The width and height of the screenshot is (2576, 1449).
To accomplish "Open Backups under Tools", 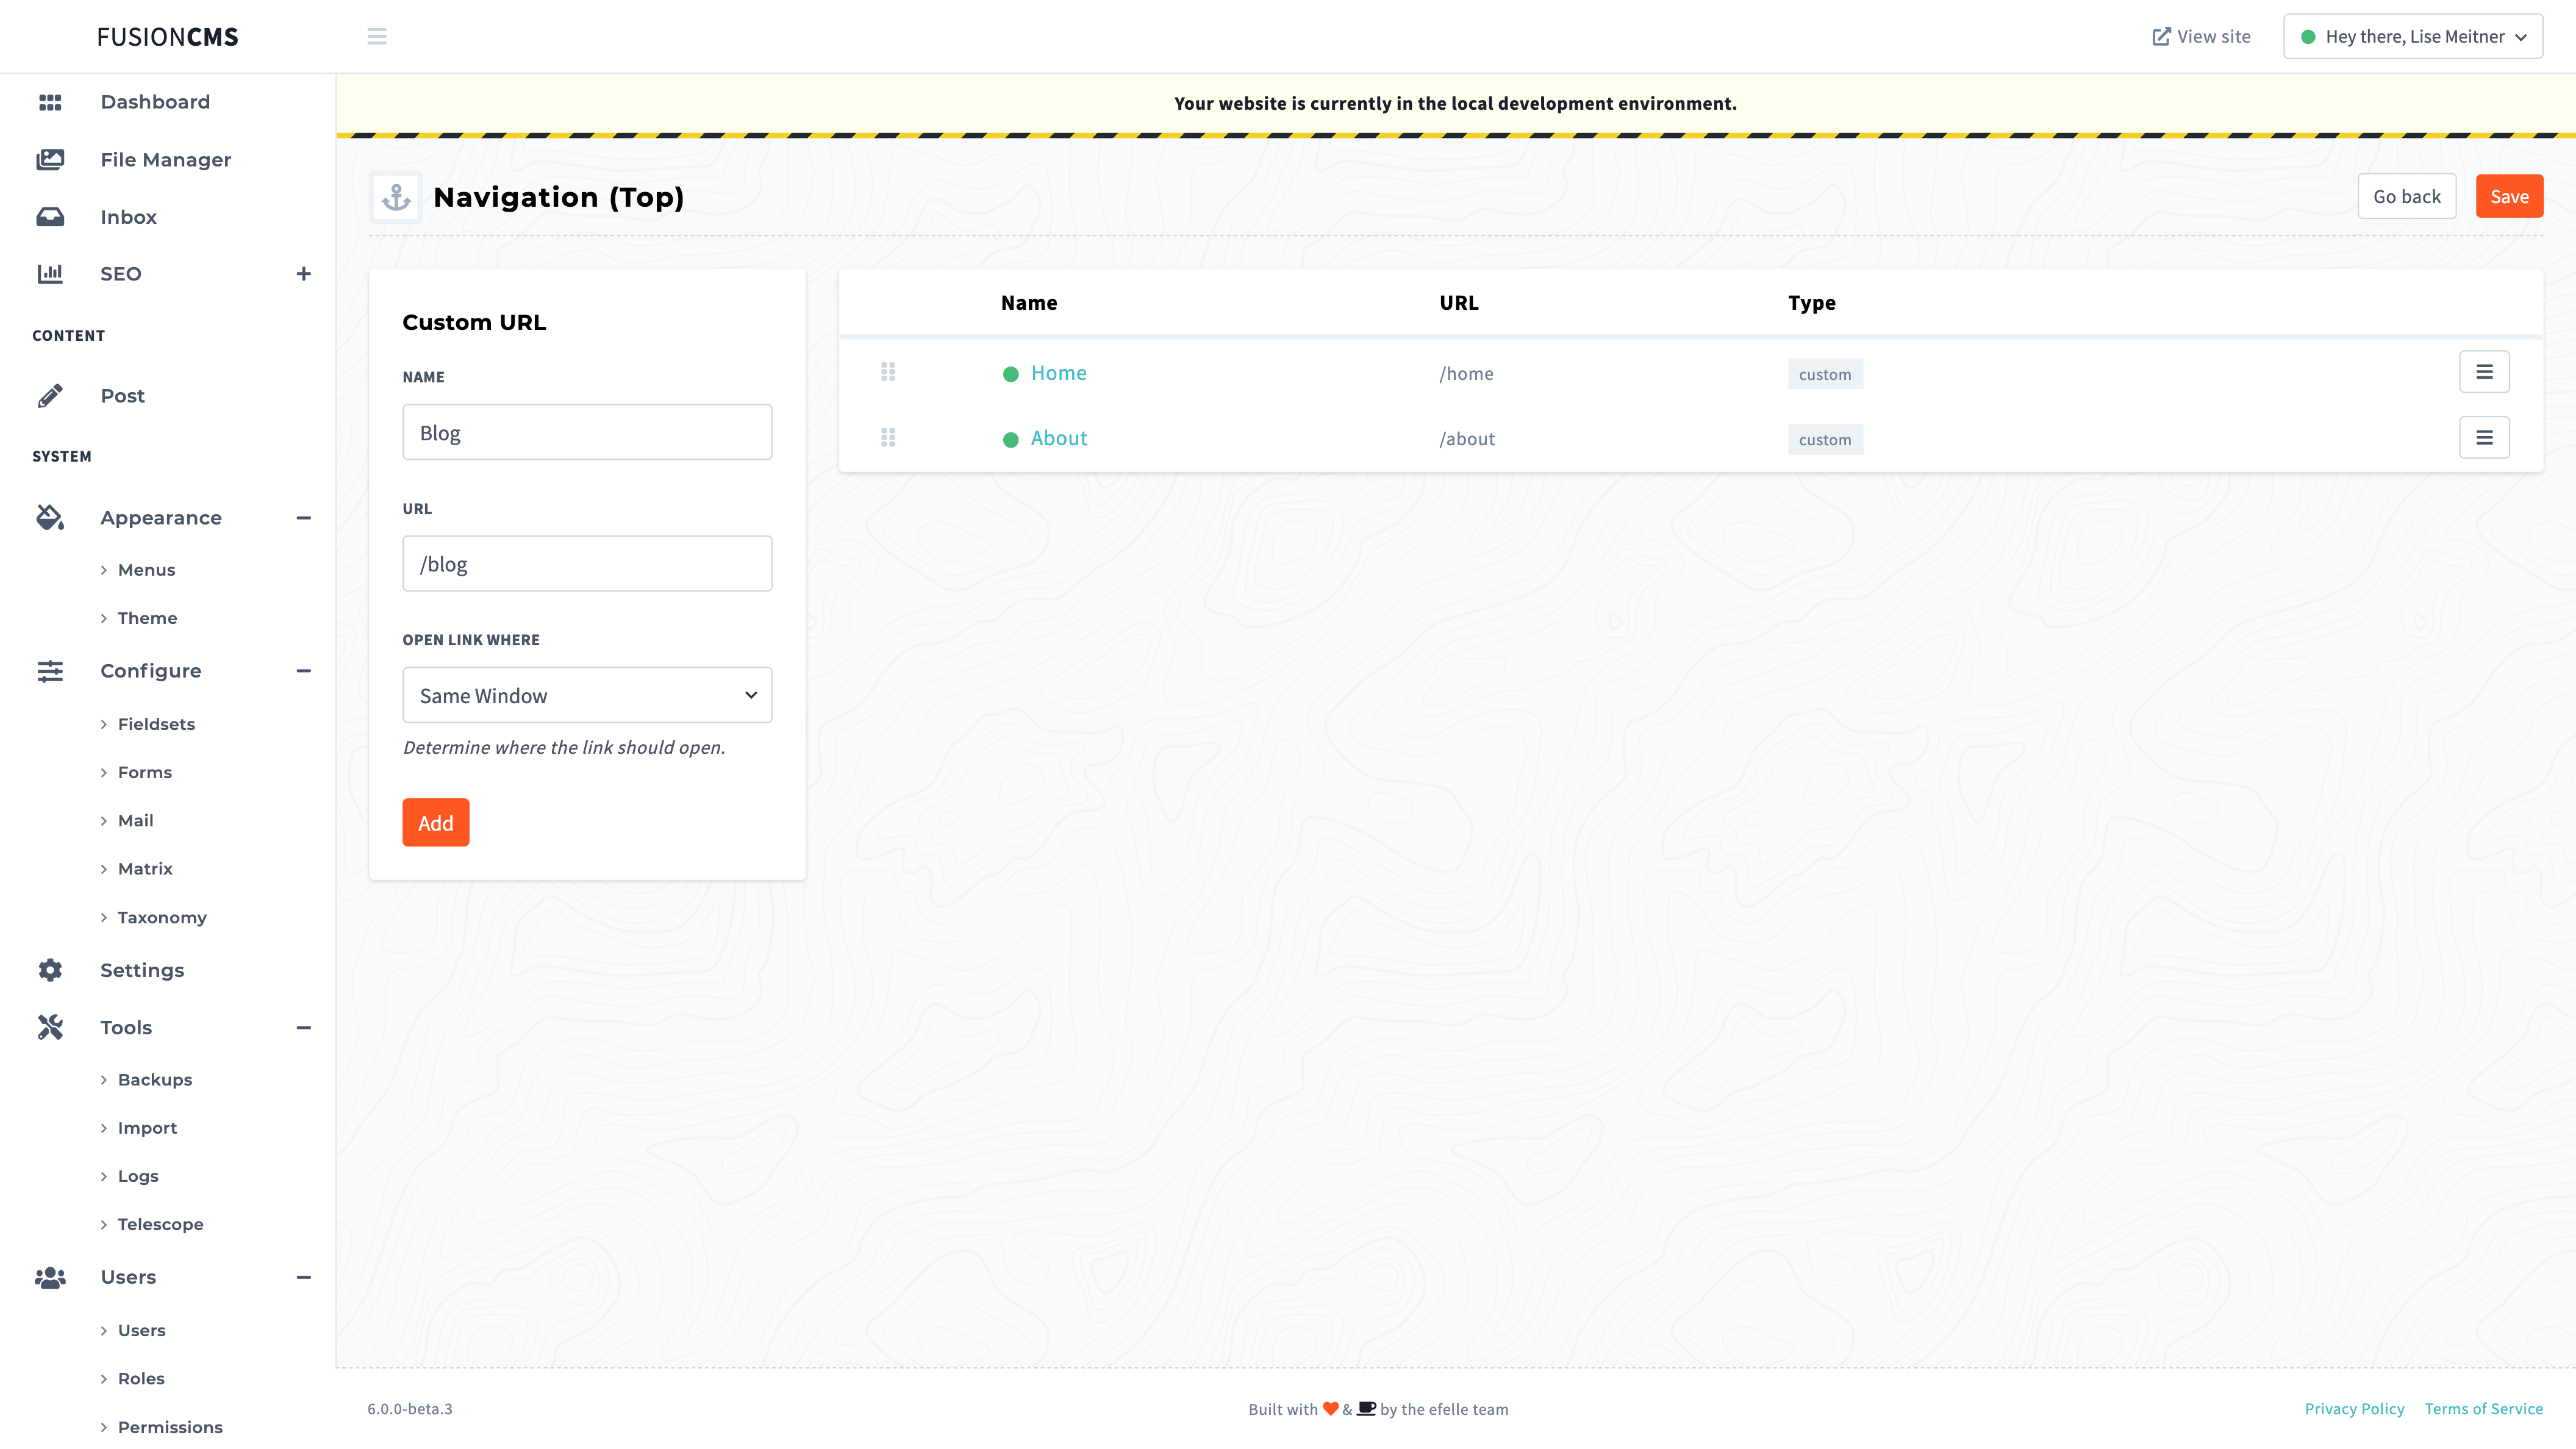I will click(155, 1079).
